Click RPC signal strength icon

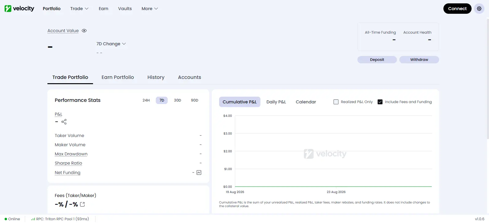(x=33, y=219)
